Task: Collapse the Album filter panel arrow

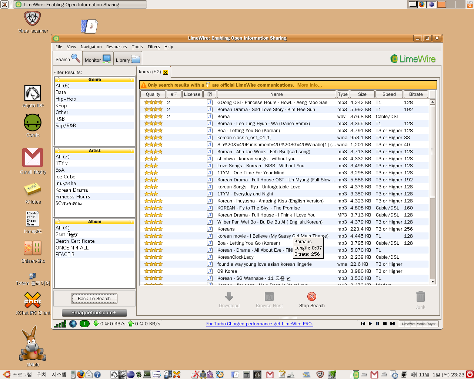Action: pyautogui.click(x=131, y=222)
